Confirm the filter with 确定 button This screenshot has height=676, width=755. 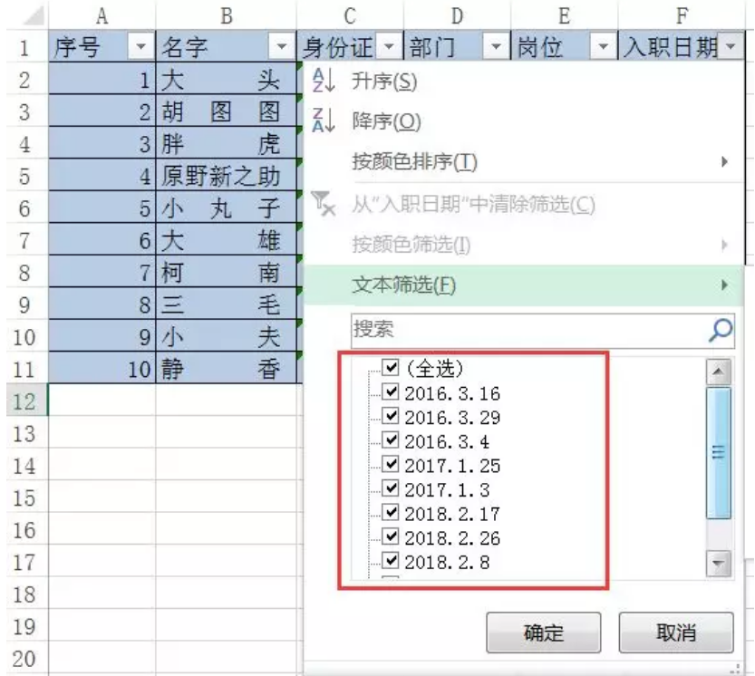click(x=544, y=633)
